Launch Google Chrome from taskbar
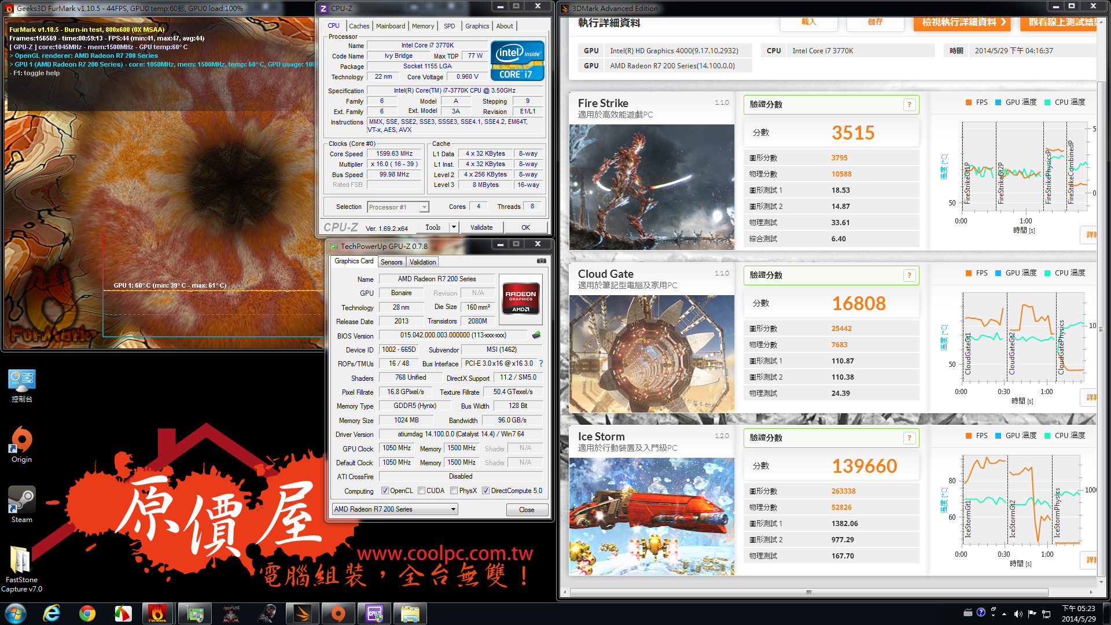 [87, 613]
